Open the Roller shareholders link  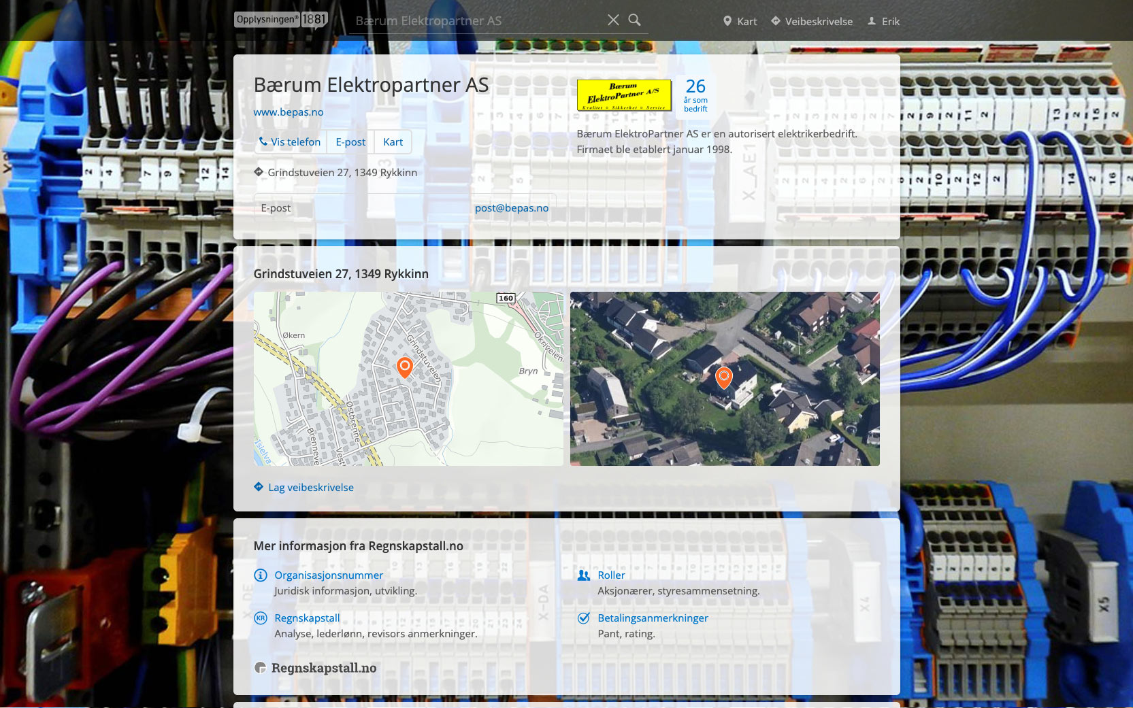click(x=611, y=575)
